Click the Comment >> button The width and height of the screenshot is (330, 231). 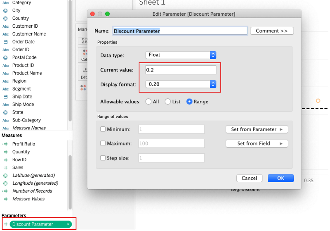pyautogui.click(x=272, y=31)
